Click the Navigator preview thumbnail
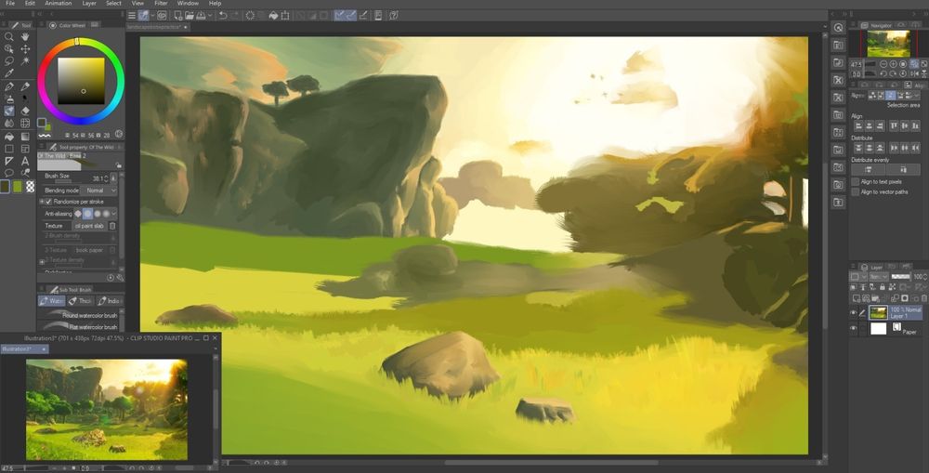The image size is (929, 473). [888, 44]
